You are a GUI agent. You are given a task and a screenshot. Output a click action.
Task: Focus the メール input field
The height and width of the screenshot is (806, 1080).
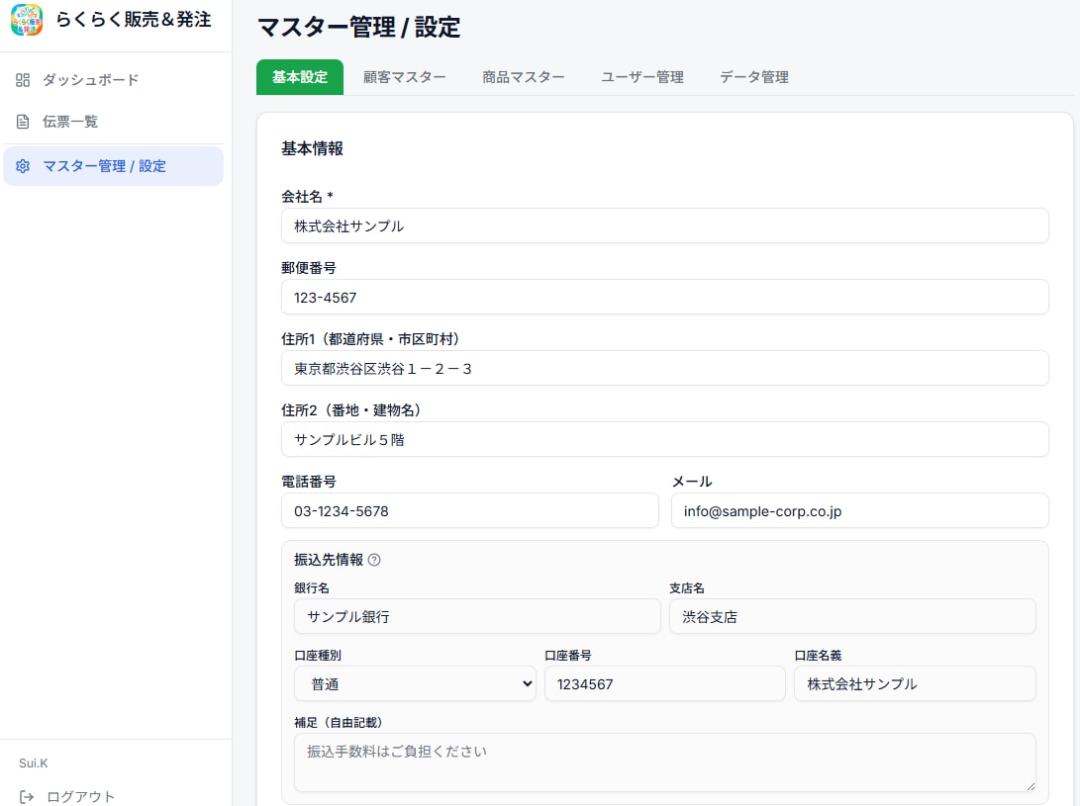859,510
